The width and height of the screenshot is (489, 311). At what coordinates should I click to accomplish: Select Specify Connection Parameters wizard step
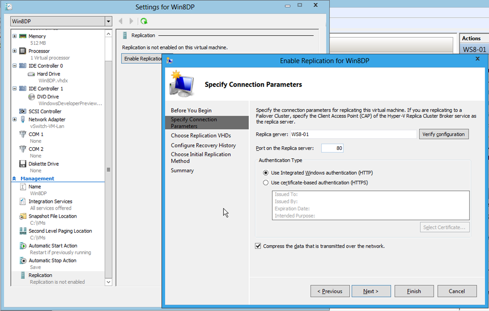(x=207, y=123)
